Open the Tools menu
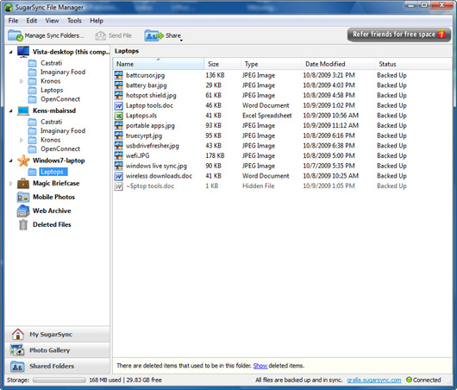The height and width of the screenshot is (390, 457). pos(74,21)
